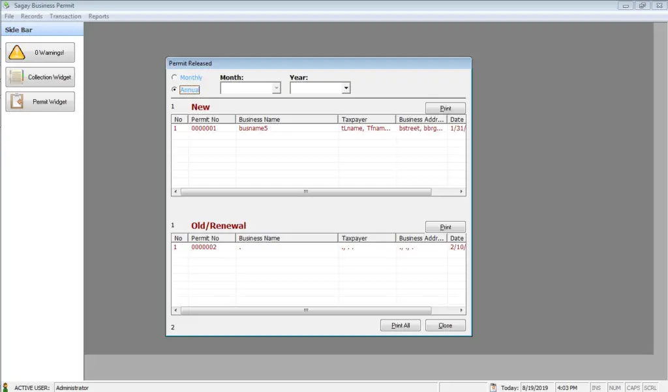Viewport: 668px width, 392px height.
Task: Click the active user icon in the status bar
Action: [5, 387]
